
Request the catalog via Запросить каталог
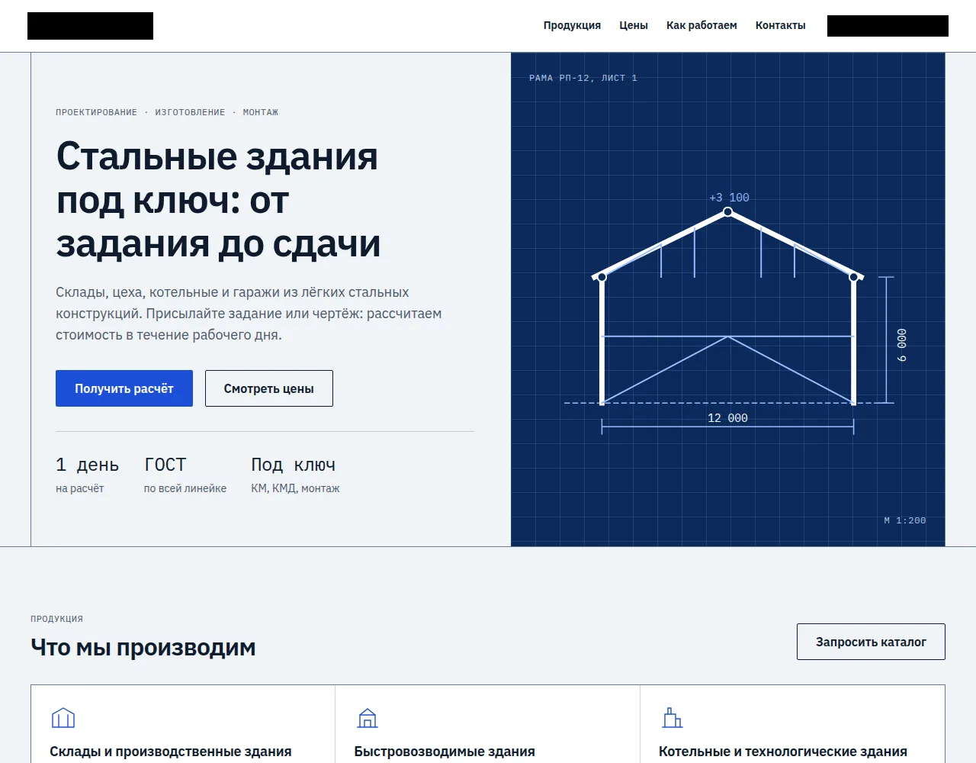(871, 642)
